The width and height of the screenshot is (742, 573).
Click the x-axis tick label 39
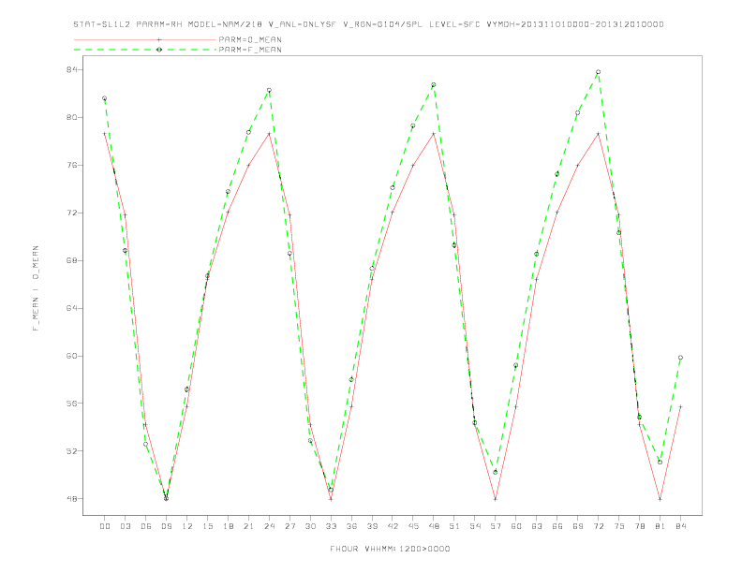(372, 526)
